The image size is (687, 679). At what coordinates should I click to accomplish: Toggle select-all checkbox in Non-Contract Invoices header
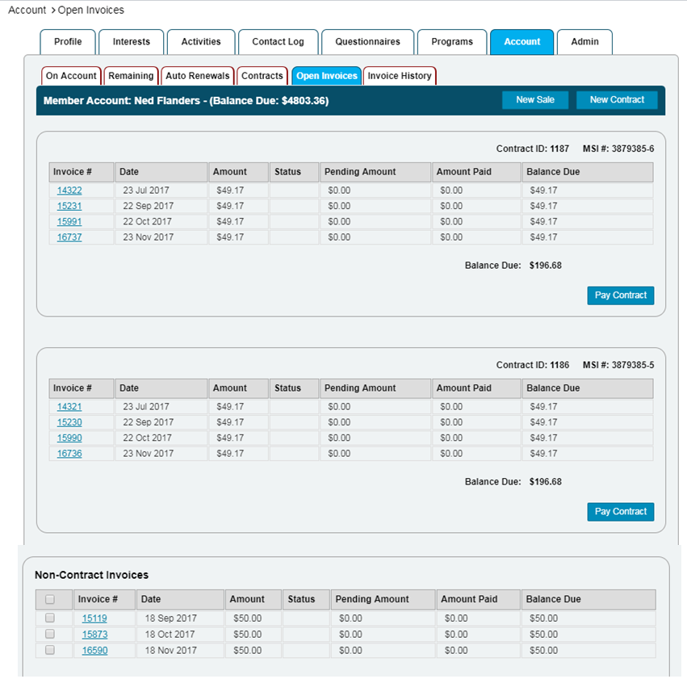tap(50, 599)
